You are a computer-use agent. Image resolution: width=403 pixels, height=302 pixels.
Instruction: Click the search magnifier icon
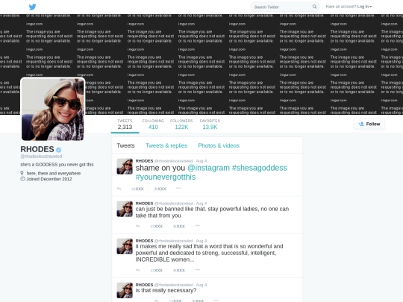coord(314,7)
